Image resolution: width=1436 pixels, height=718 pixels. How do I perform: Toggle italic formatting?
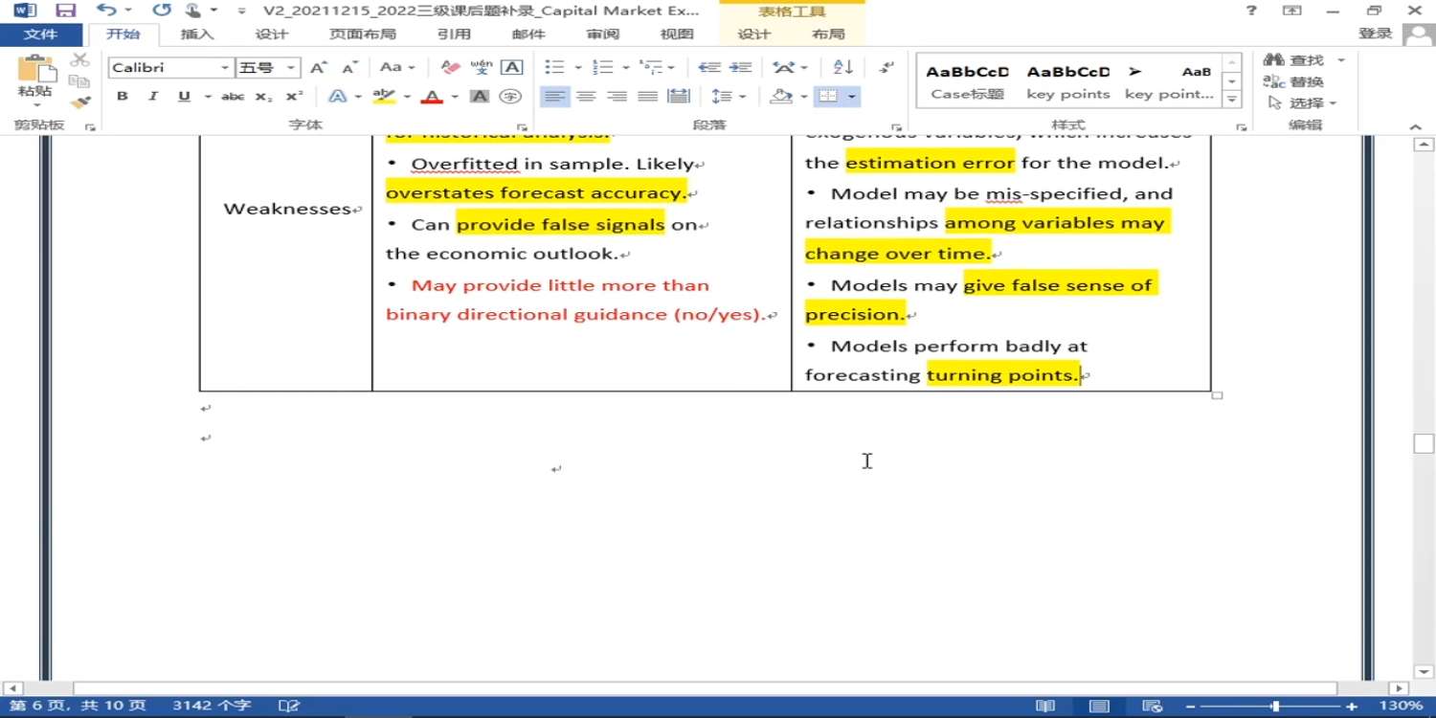tap(152, 97)
